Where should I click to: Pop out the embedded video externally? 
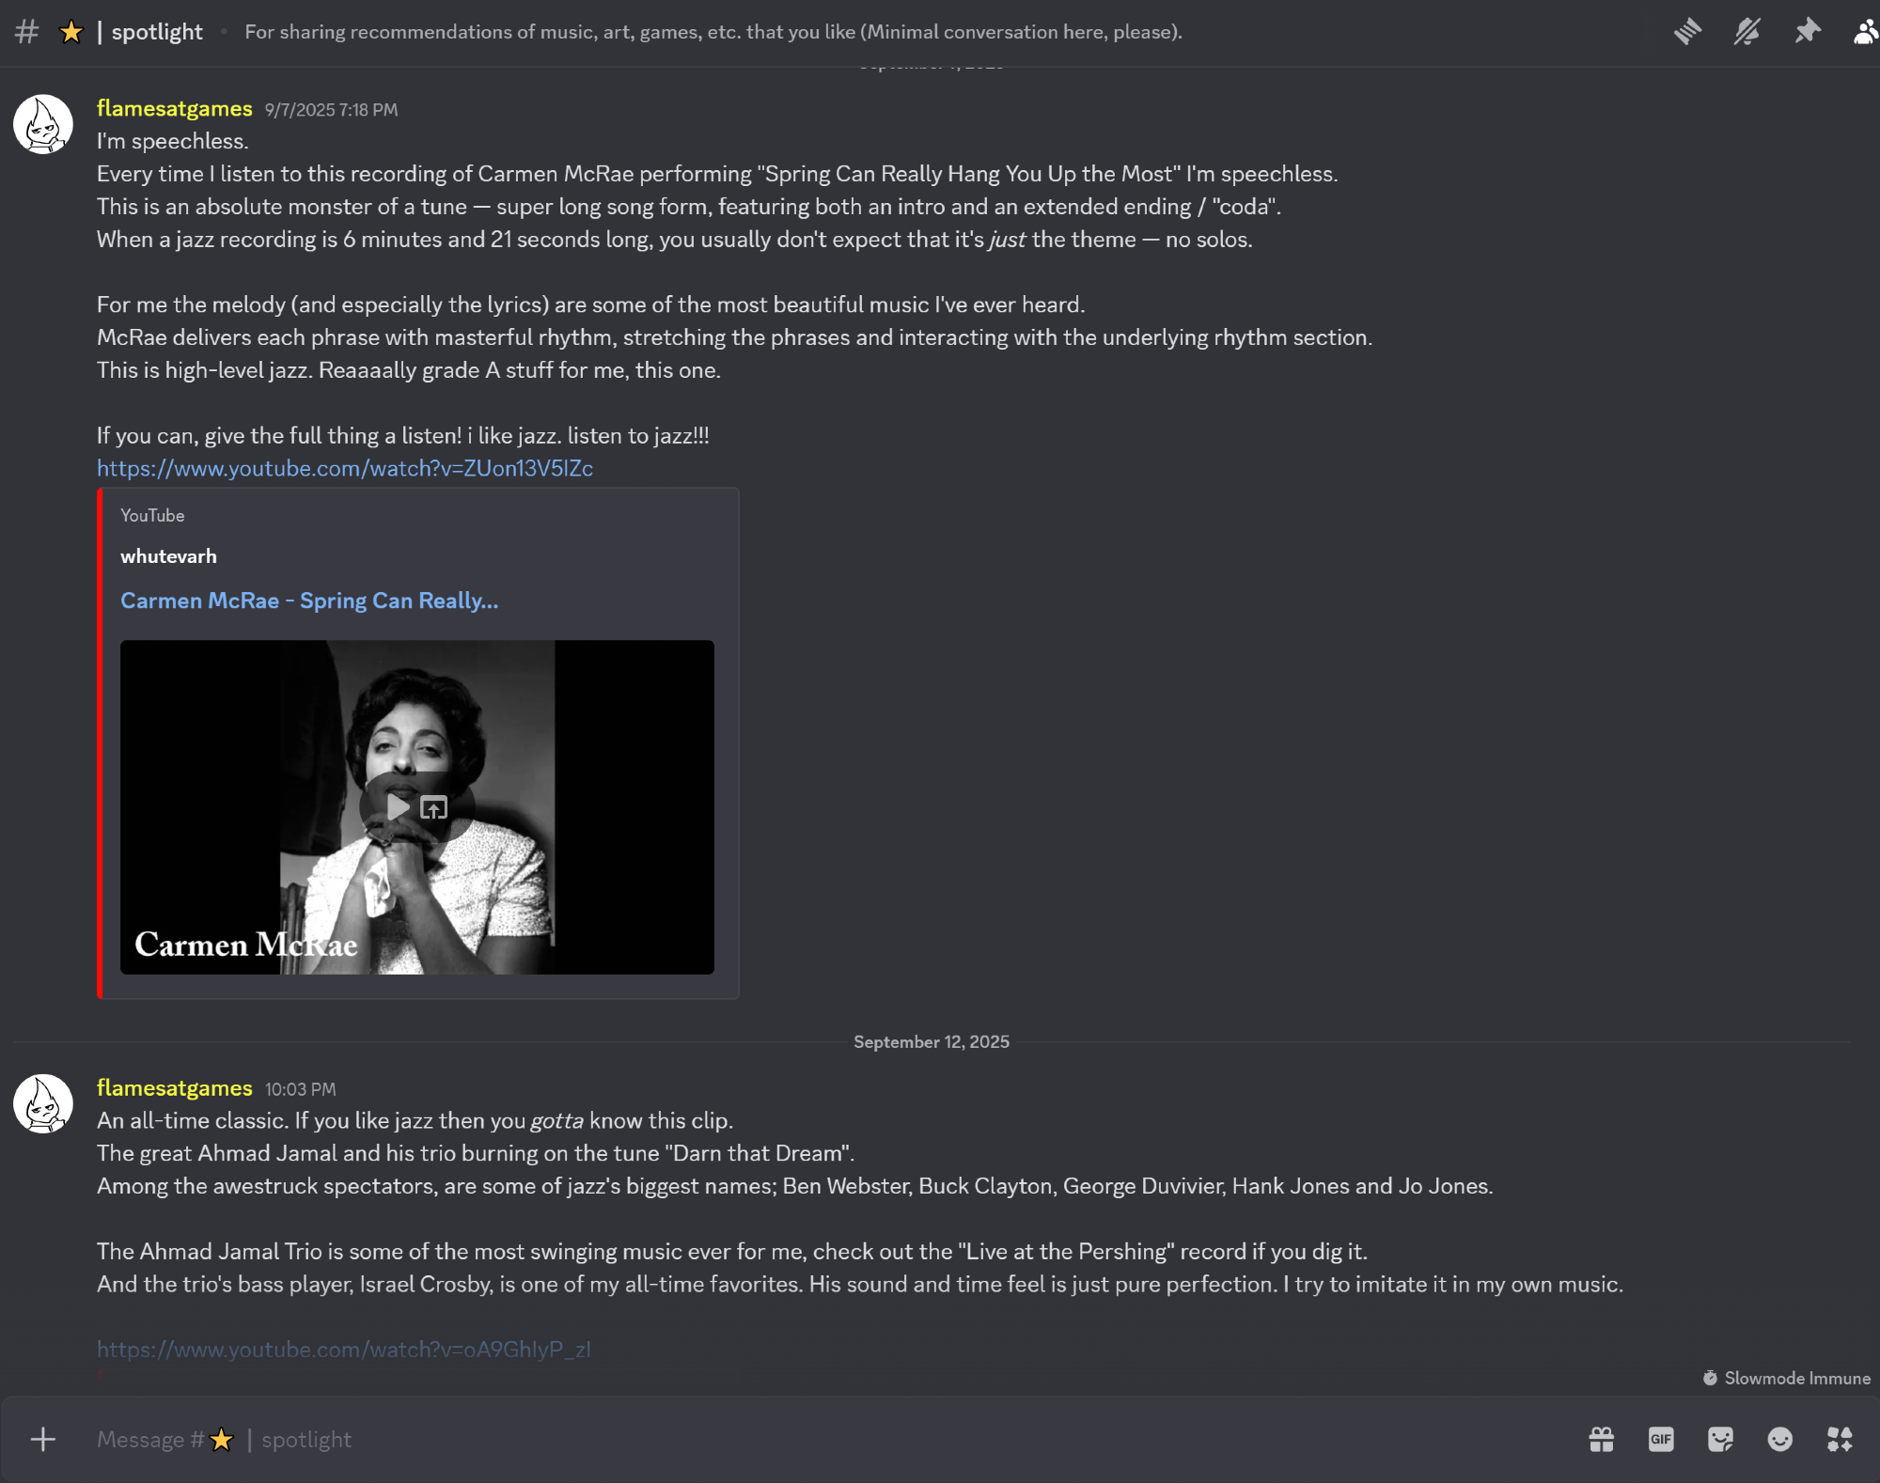(434, 807)
